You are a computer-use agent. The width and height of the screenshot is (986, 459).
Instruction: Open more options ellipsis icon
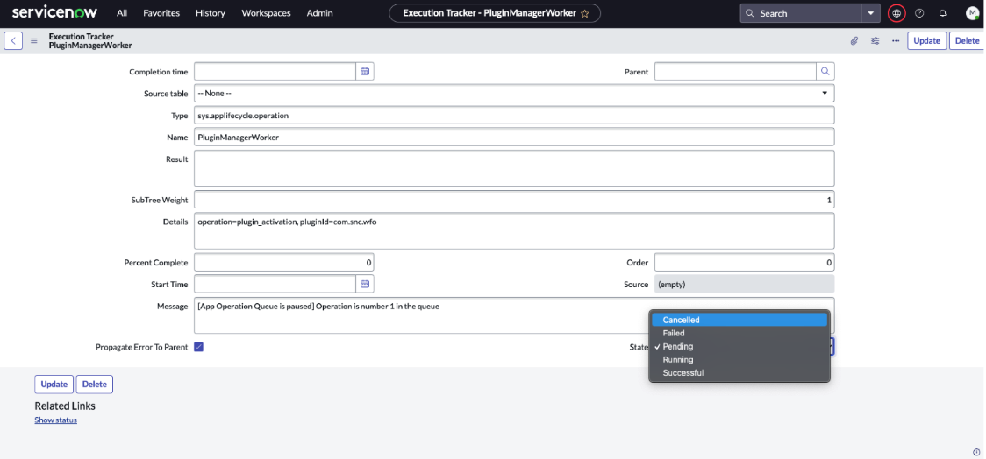pyautogui.click(x=896, y=41)
